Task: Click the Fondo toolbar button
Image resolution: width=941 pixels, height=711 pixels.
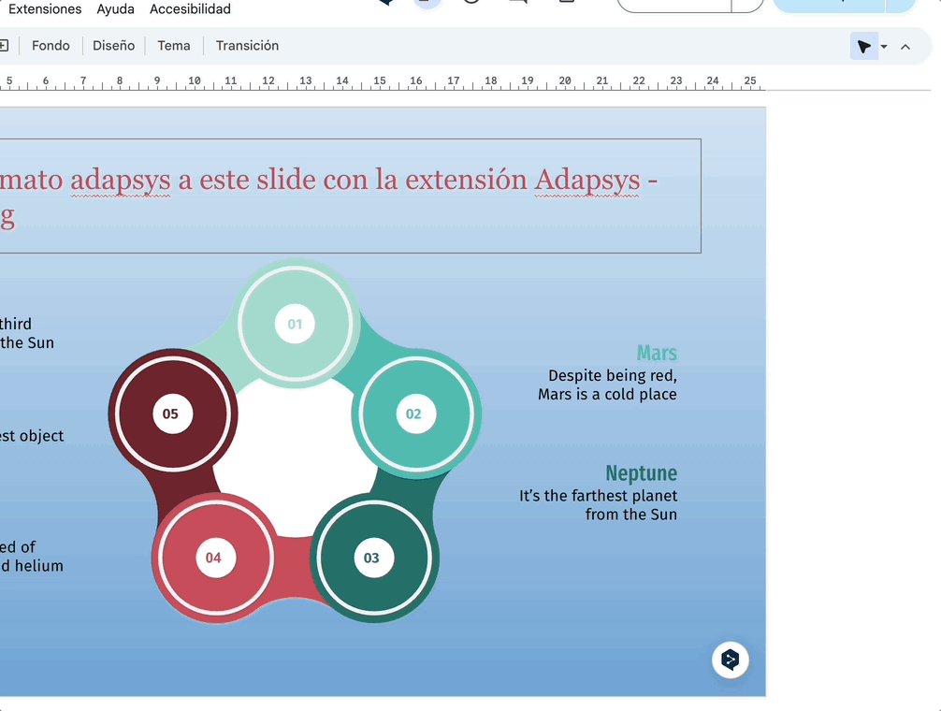Action: [x=51, y=46]
